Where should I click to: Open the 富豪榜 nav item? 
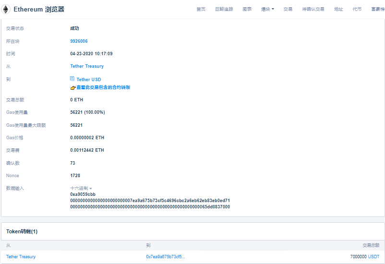coord(378,9)
